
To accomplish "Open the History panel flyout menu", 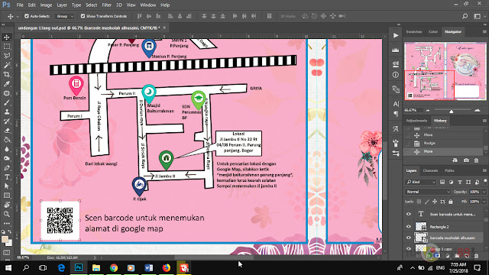I will (x=484, y=121).
